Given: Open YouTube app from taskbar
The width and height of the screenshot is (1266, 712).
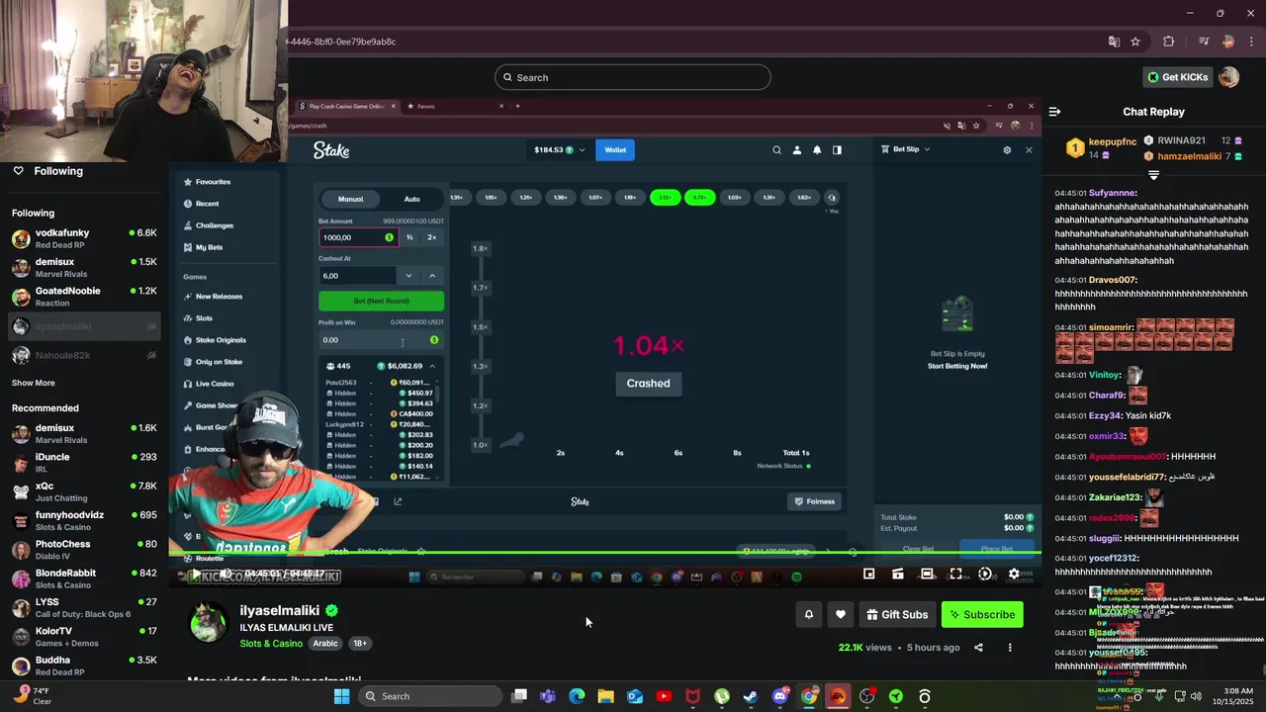Looking at the screenshot, I should (x=664, y=696).
